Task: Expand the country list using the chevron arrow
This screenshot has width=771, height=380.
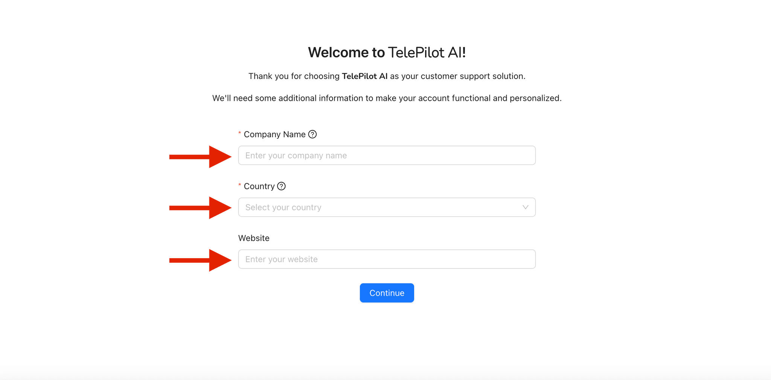Action: coord(525,207)
